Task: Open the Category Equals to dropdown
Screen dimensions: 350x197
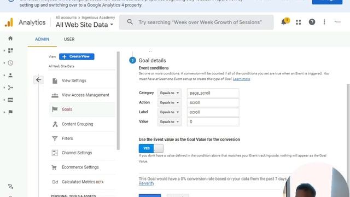Action: click(x=170, y=93)
